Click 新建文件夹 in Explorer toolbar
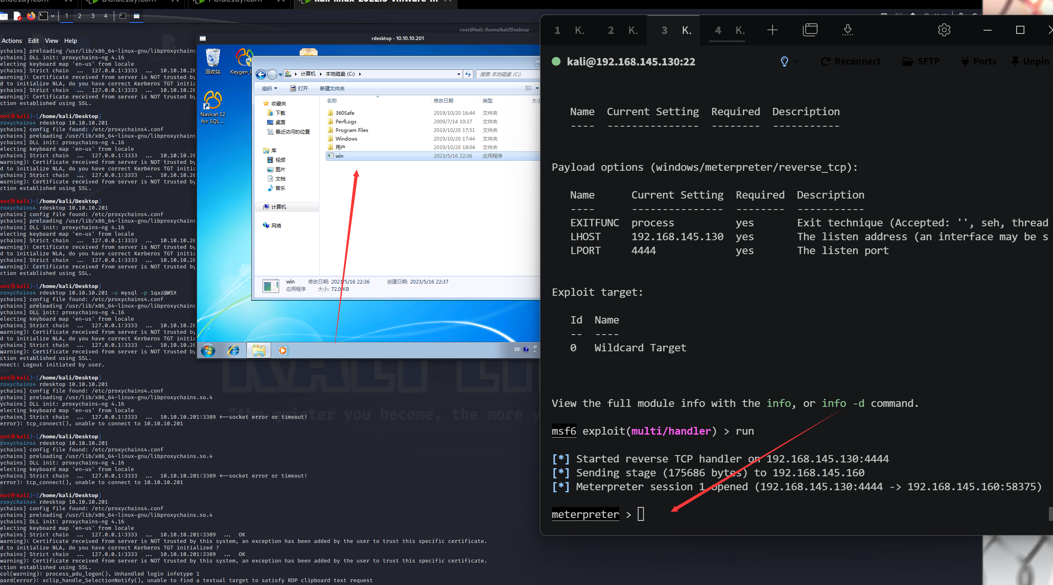Screen dimensions: 1053x585 tap(332, 89)
